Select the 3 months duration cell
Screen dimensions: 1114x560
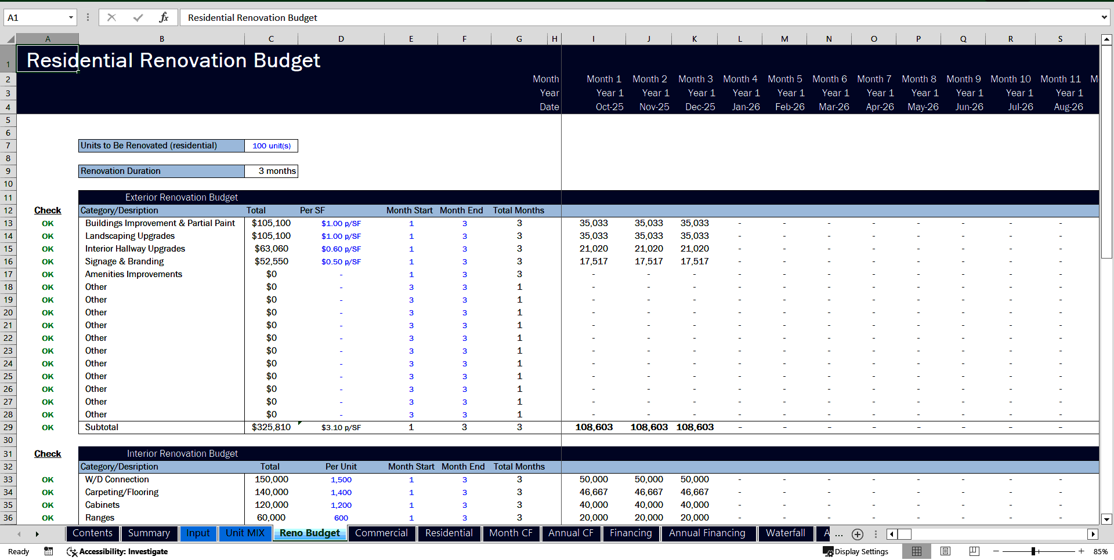[x=271, y=171]
